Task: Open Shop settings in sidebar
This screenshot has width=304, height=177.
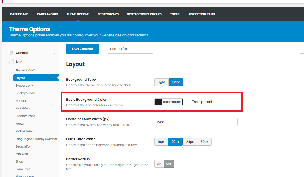Action: pos(19,161)
